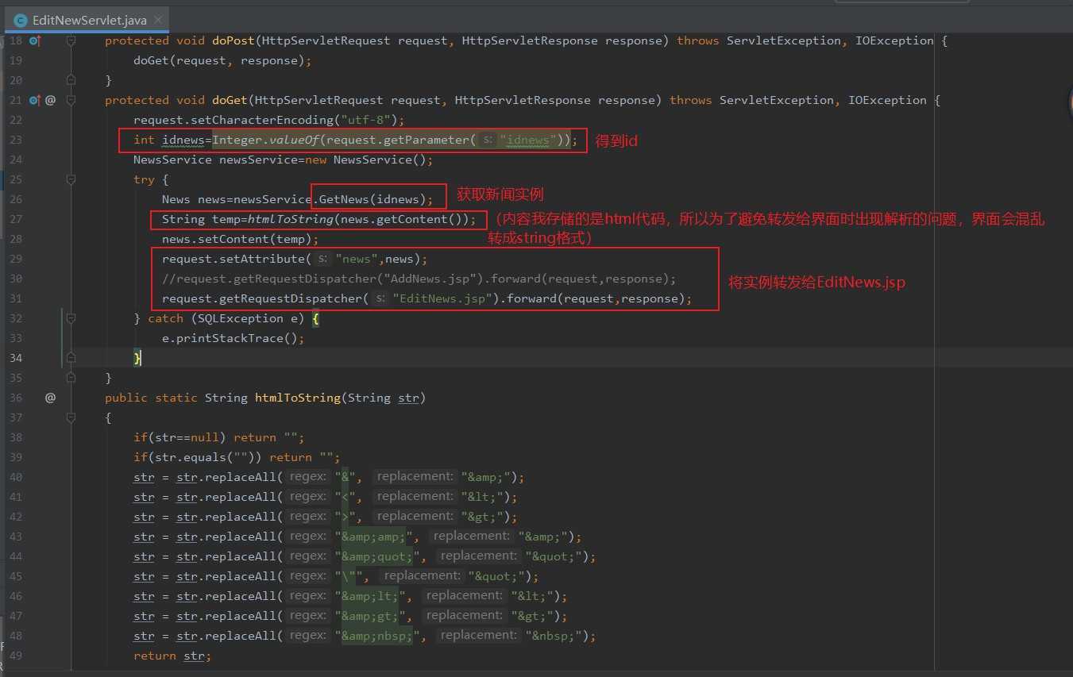This screenshot has width=1073, height=677.
Task: Click the @ gutter marker on line 21
Action: click(51, 100)
